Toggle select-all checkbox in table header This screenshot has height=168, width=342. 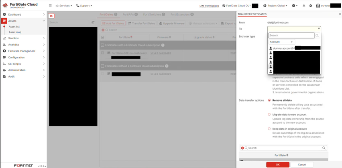102,37
